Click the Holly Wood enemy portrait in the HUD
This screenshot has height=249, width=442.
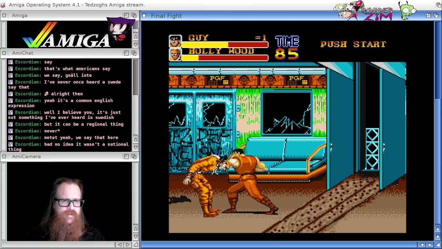[x=175, y=55]
